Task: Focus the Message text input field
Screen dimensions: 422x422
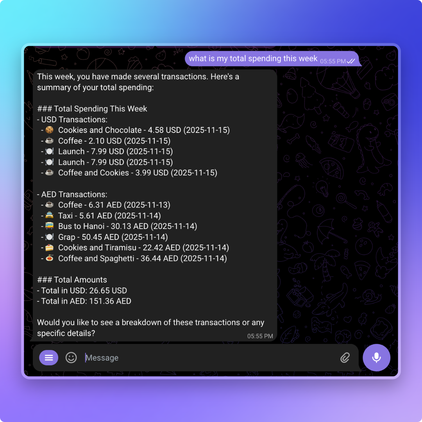Action: [207, 358]
